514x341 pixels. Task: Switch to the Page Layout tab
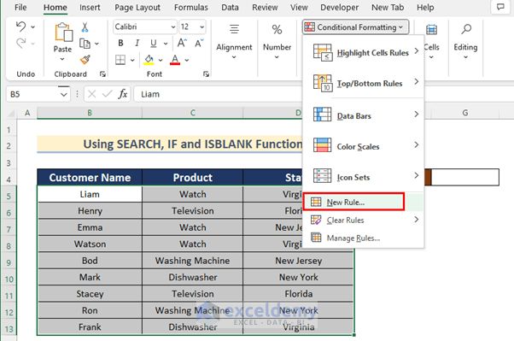(x=137, y=7)
